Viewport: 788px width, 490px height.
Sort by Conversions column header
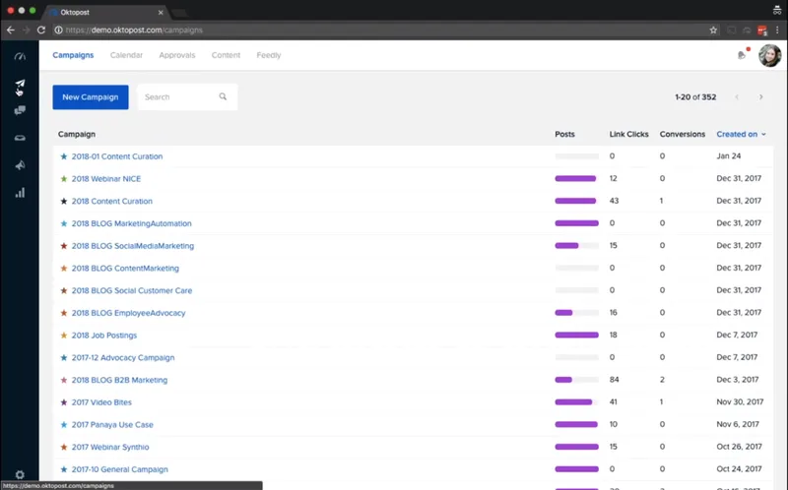tap(682, 134)
